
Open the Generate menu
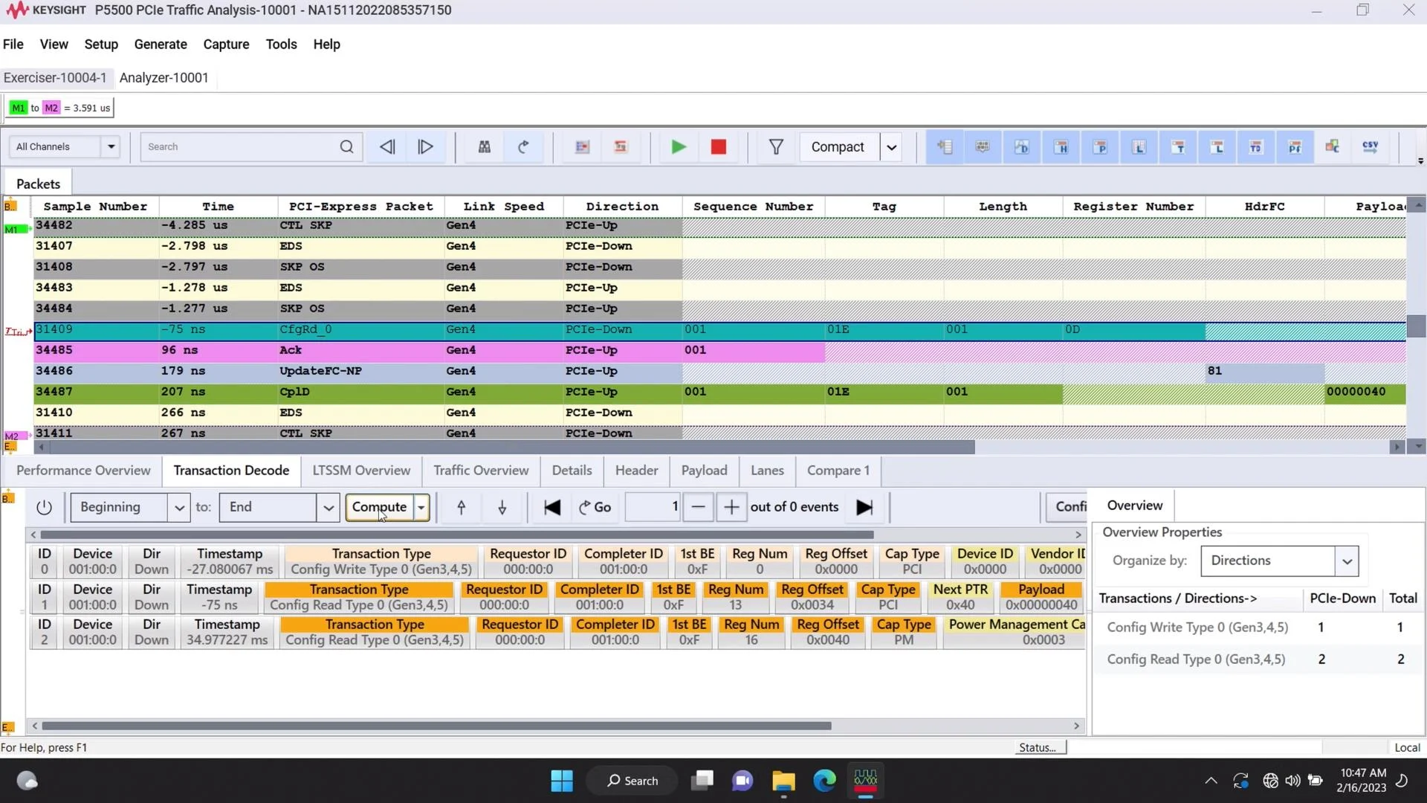tap(161, 44)
